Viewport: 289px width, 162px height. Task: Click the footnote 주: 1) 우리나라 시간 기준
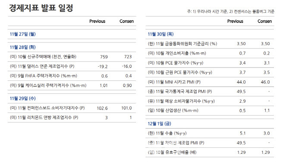pos(208,12)
